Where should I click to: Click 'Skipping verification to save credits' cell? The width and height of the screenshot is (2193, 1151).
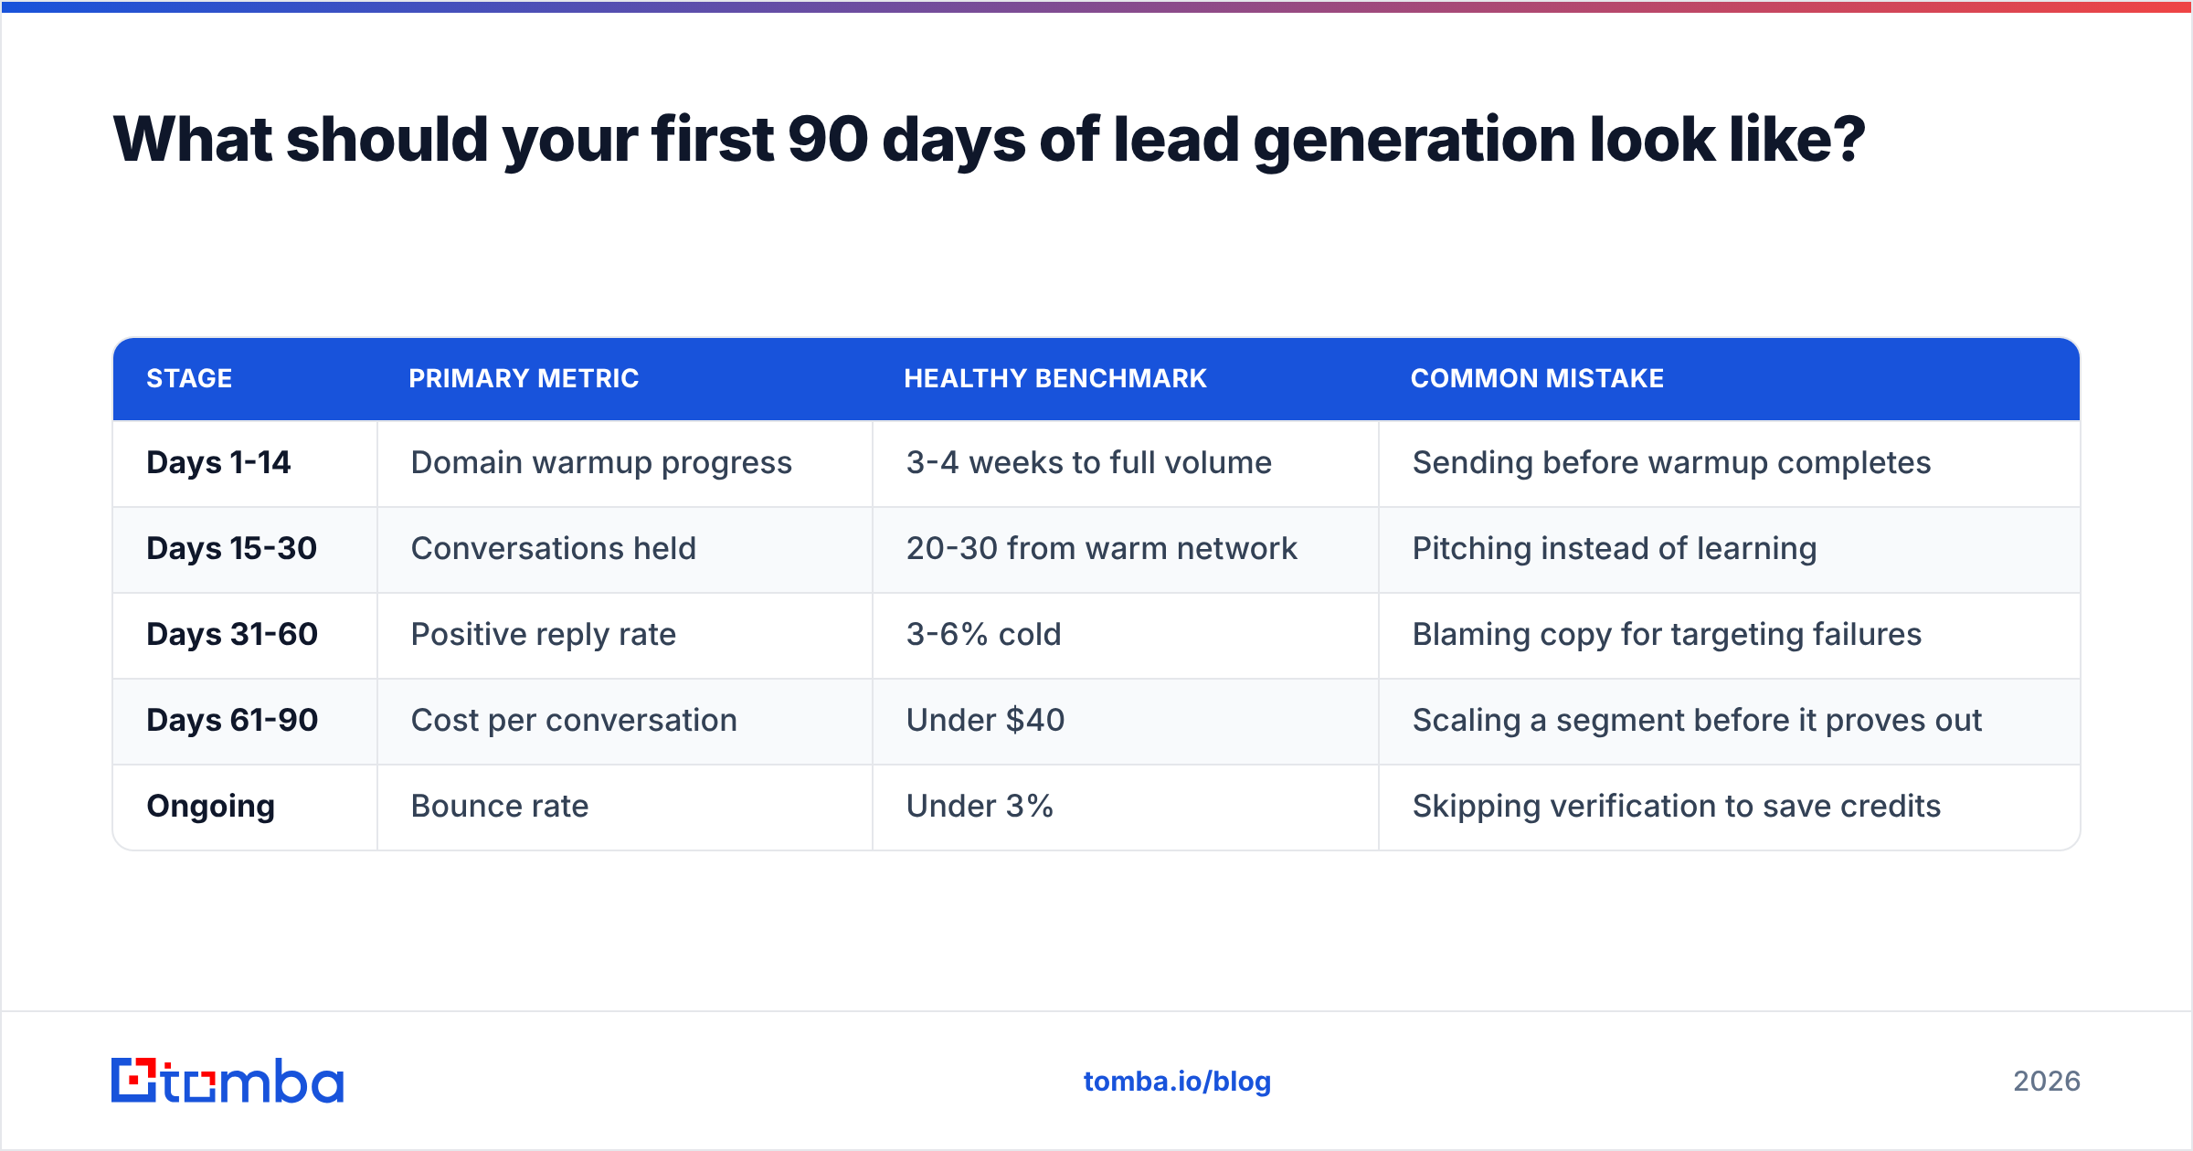click(1730, 807)
